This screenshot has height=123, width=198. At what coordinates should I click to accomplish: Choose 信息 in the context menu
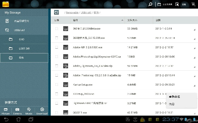(x=171, y=104)
